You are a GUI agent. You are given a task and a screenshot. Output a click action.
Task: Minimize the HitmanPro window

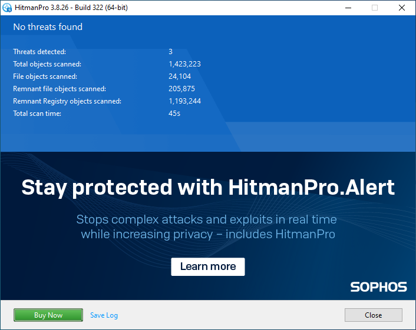coord(348,8)
